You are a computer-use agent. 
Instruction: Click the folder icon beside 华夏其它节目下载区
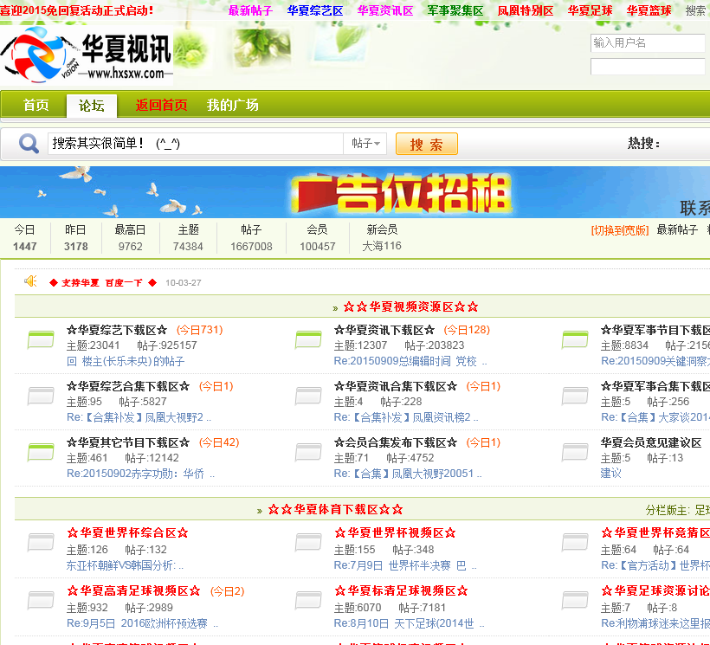[41, 453]
